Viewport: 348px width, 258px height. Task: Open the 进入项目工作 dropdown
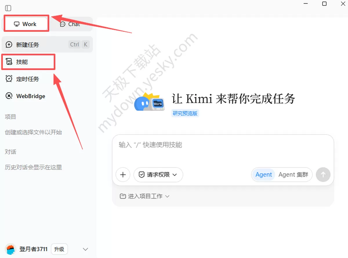click(x=145, y=196)
